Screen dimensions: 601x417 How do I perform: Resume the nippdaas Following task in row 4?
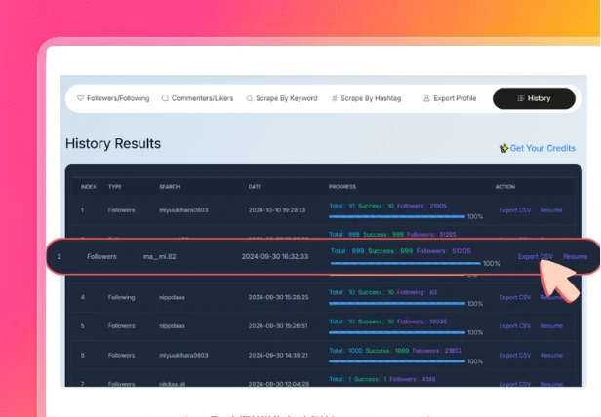(x=551, y=297)
